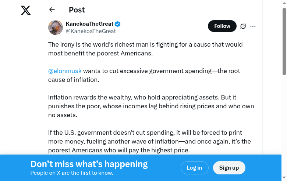The height and width of the screenshot is (181, 287).
Task: Click the paragraph starting "The irony is"
Action: (x=145, y=49)
